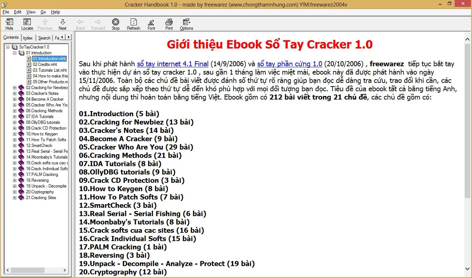The image size is (472, 278).
Task: Select the 05.Cracker Who Are You entry
Action: [47, 105]
